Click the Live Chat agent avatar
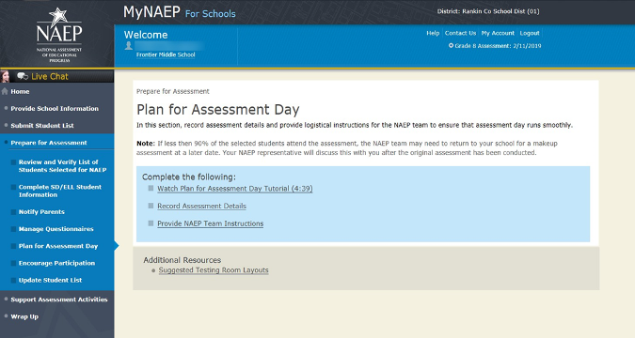This screenshot has width=635, height=338. pos(5,76)
